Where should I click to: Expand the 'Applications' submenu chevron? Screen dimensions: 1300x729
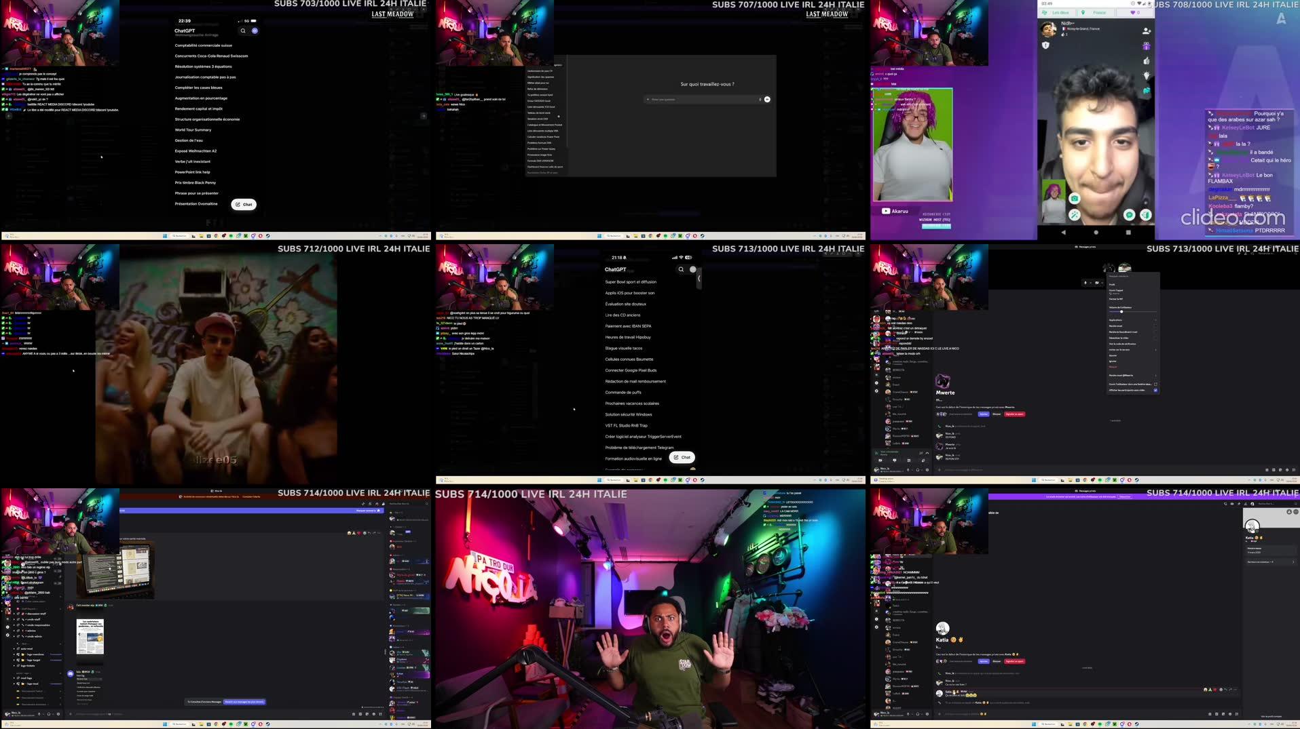1155,320
